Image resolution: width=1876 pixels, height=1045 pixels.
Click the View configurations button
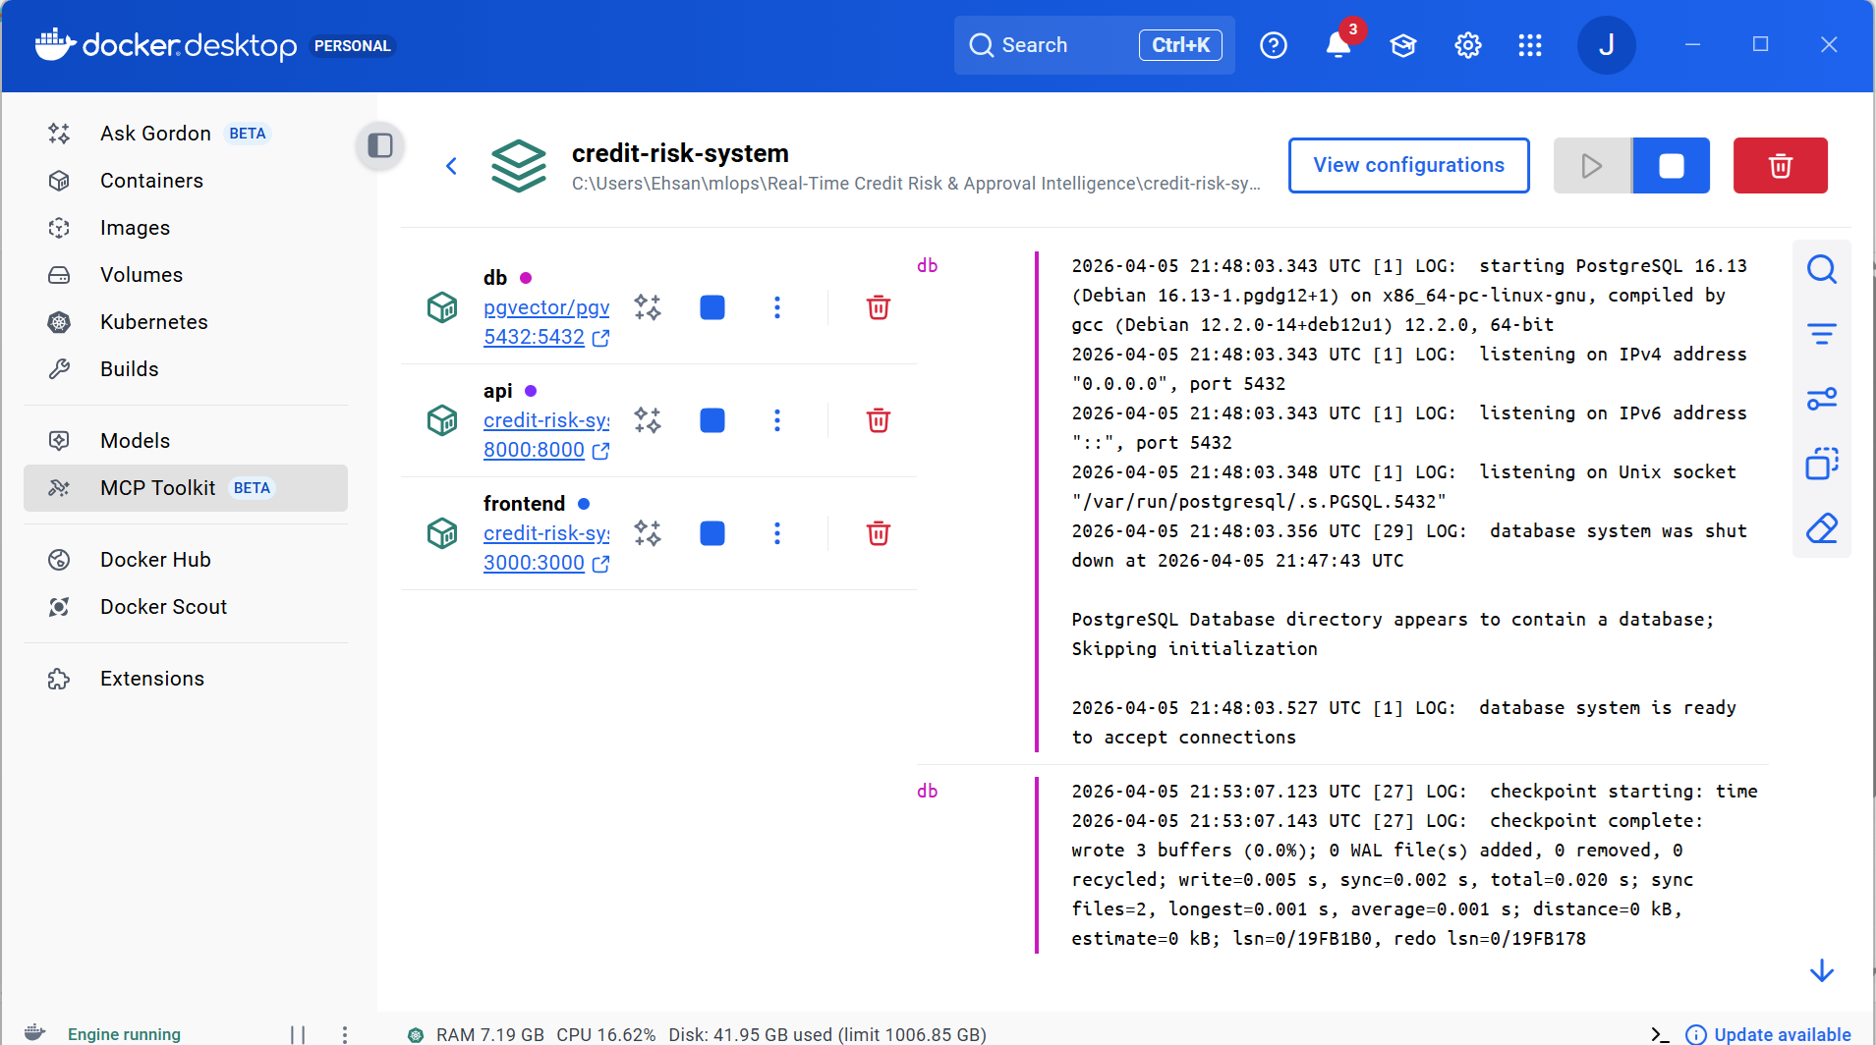[1408, 165]
